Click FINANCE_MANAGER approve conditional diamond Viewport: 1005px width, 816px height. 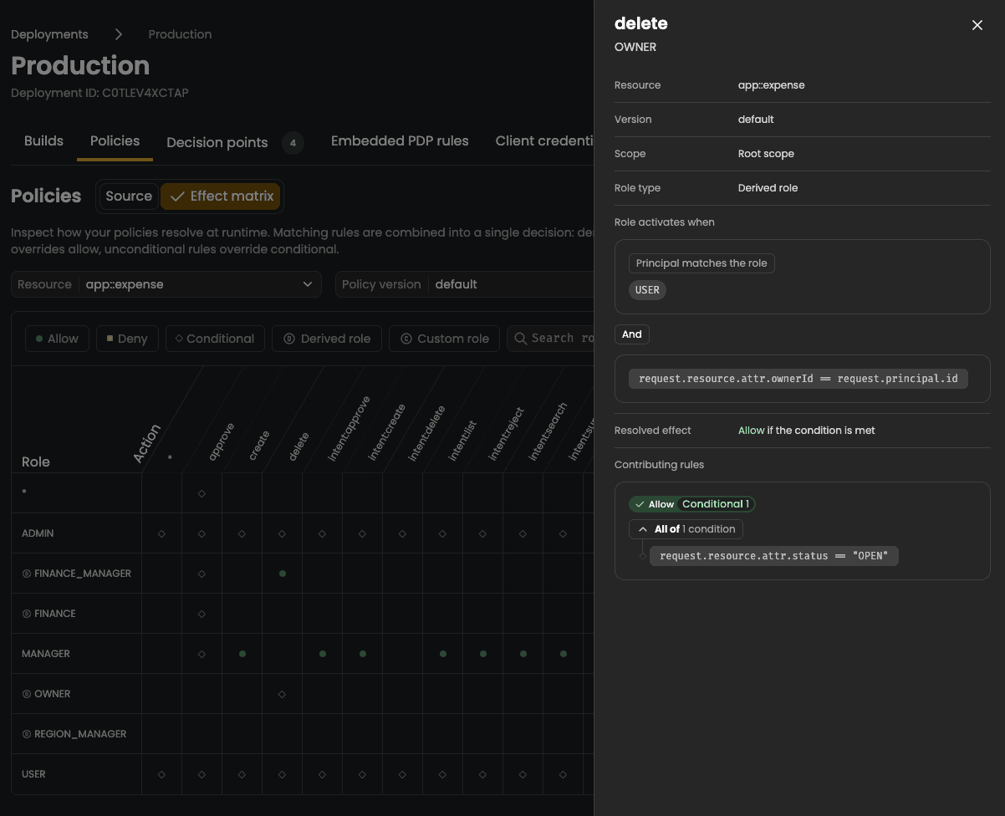202,574
